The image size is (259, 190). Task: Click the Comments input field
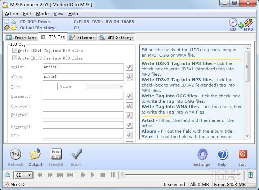(x=83, y=96)
